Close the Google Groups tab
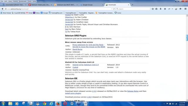The image size is (188, 106). point(103,5)
